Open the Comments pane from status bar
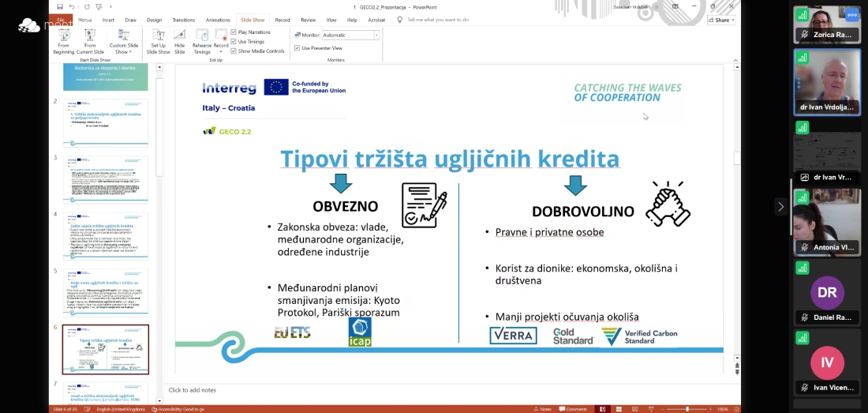This screenshot has width=868, height=413. [573, 409]
